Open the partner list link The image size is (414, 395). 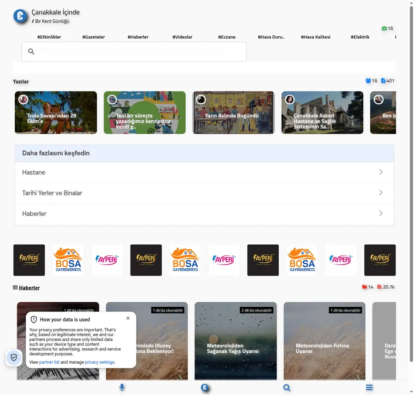click(49, 362)
